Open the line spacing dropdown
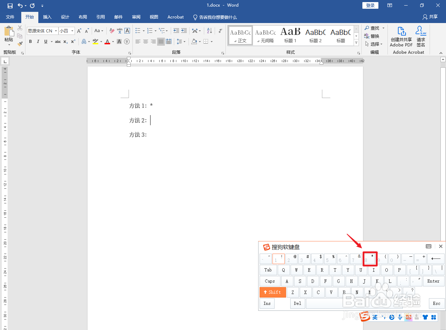446x330 pixels. point(181,42)
